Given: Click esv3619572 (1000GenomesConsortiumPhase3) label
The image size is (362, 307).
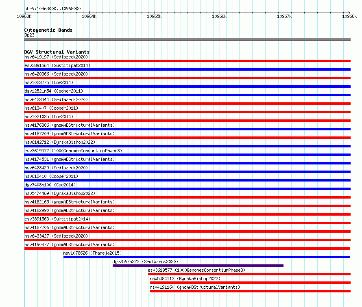Looking at the screenshot, I should click(73, 151).
